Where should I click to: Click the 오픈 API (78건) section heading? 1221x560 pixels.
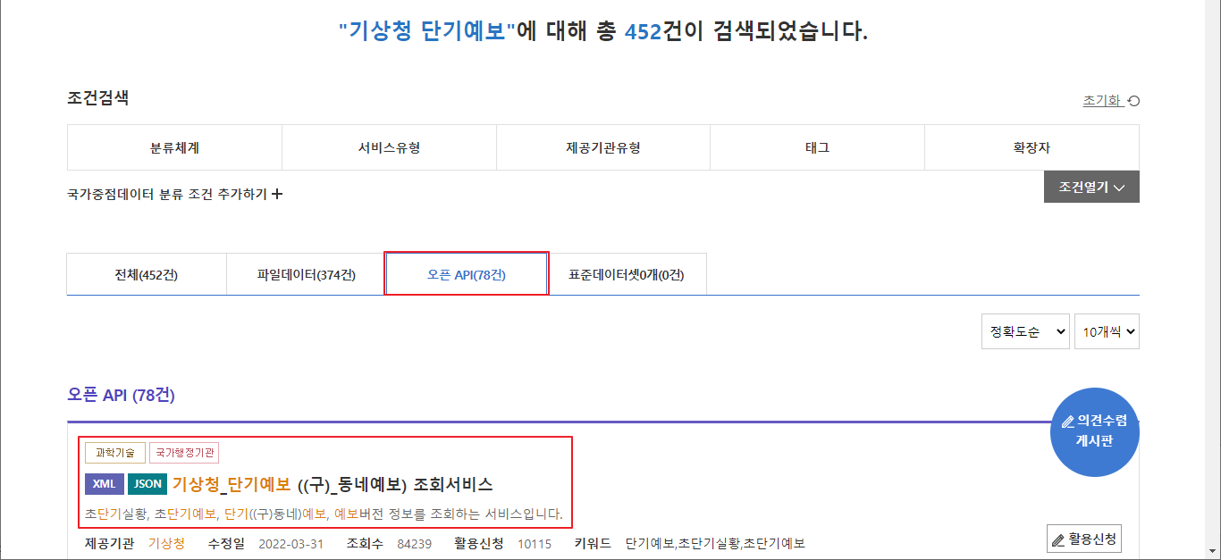point(121,395)
